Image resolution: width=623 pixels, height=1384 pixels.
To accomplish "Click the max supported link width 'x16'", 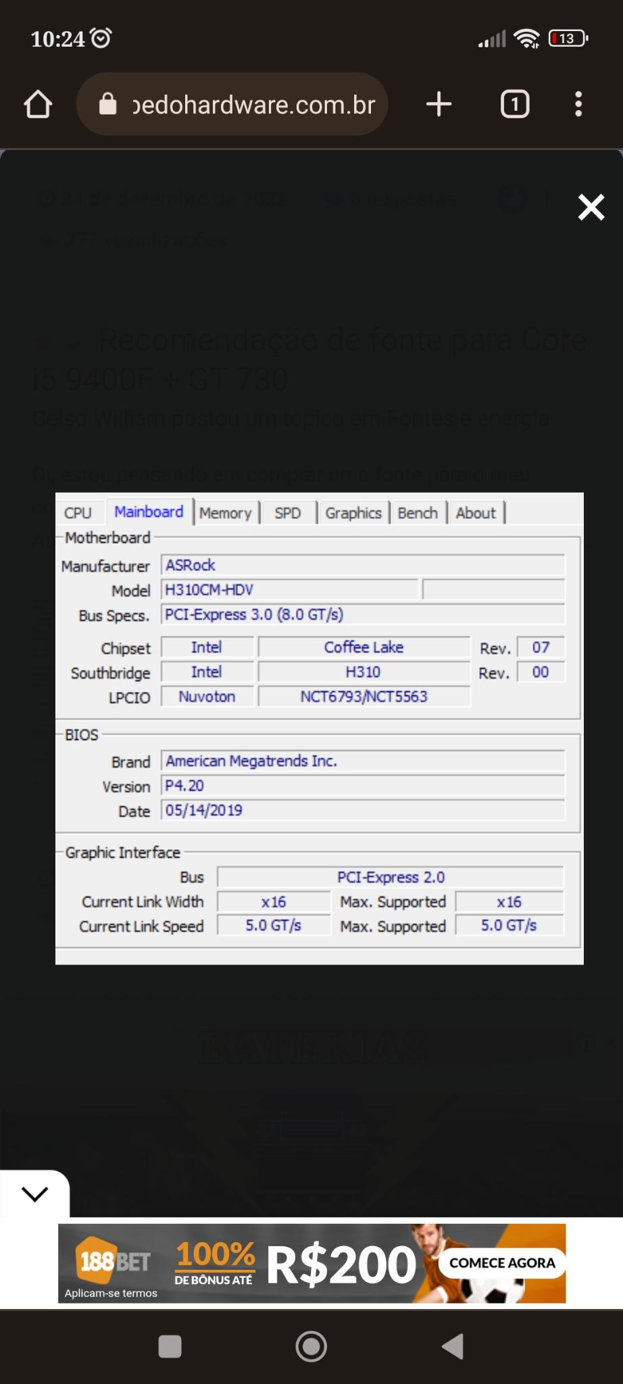I will (509, 902).
